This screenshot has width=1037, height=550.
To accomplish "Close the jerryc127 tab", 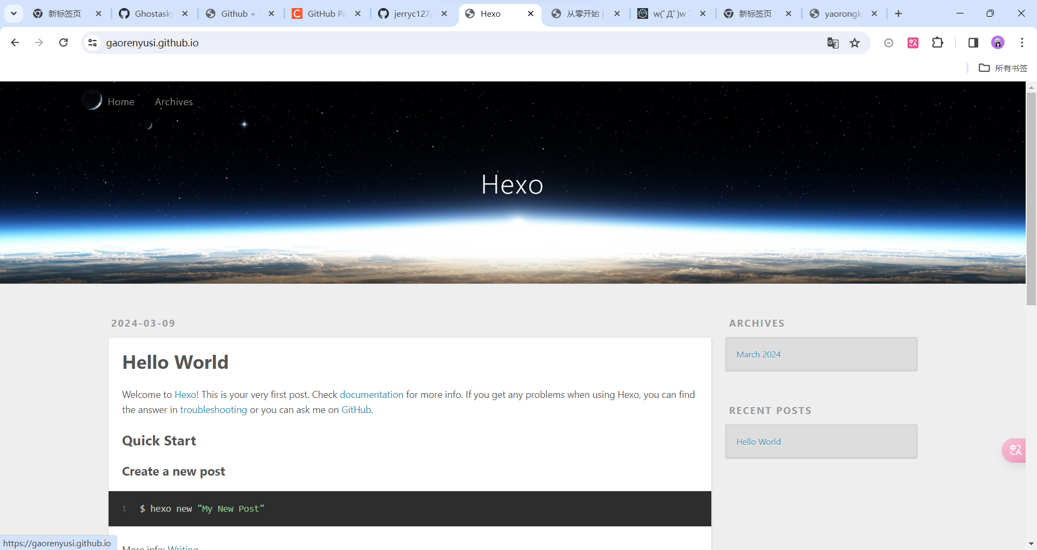I will point(444,13).
